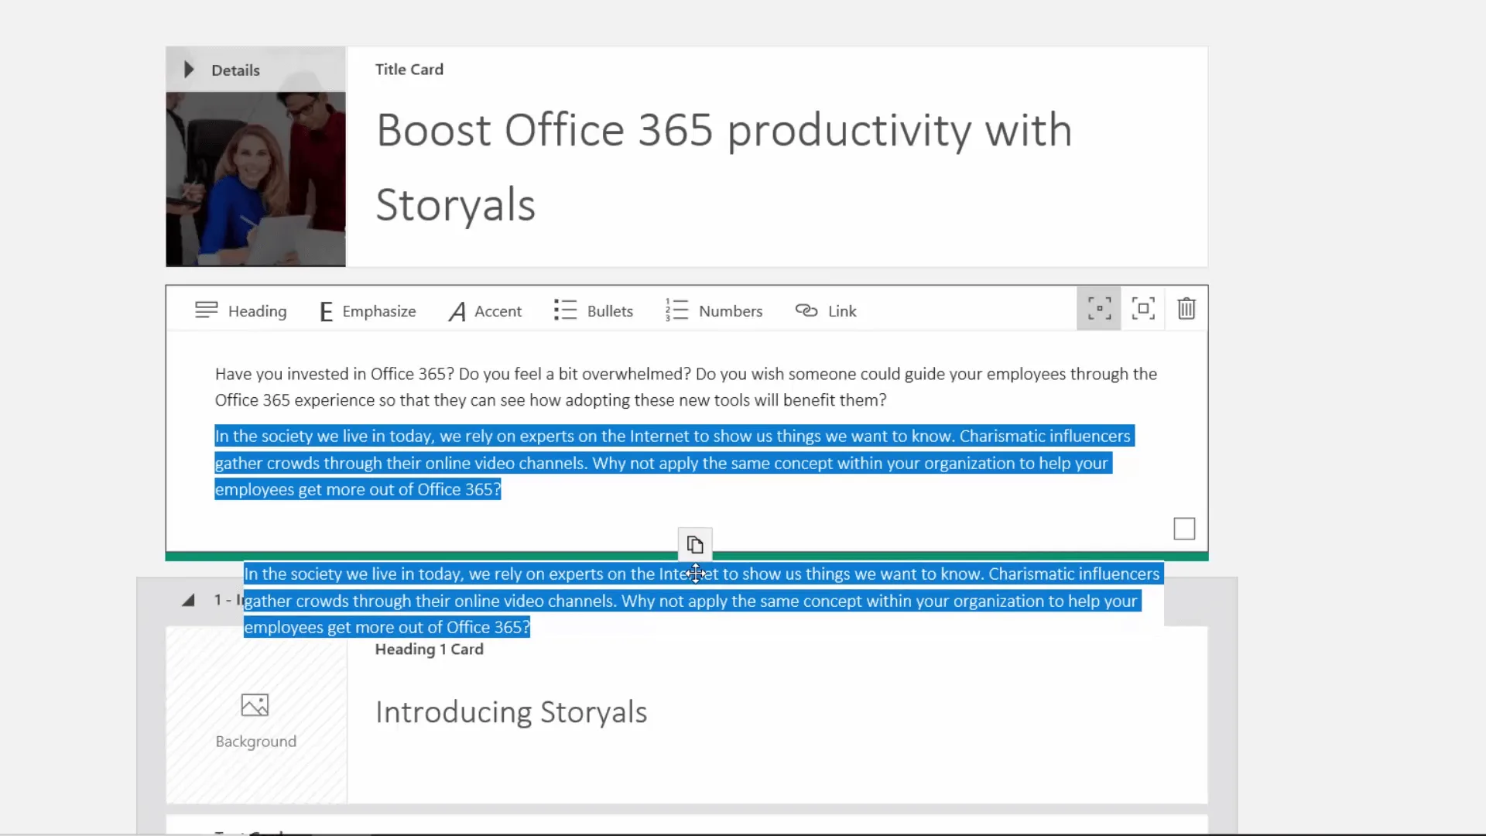This screenshot has height=836, width=1486.
Task: Delete card using trash icon
Action: [1186, 308]
